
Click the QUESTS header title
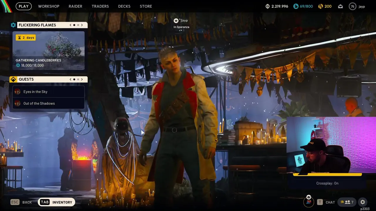click(x=26, y=79)
